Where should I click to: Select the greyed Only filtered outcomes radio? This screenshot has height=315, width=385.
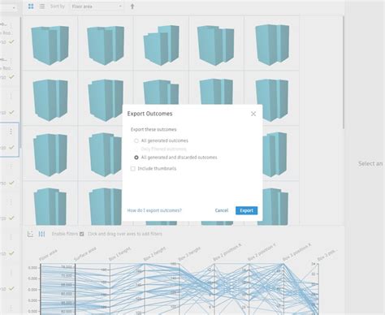pos(136,149)
